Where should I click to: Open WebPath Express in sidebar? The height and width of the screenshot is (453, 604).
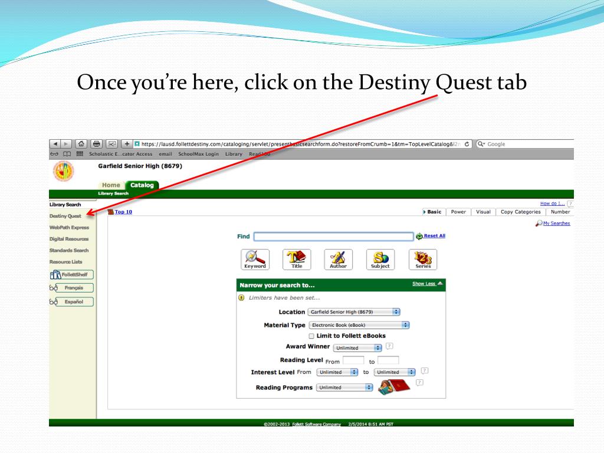(70, 228)
